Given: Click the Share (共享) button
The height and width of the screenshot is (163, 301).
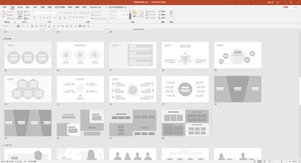Looking at the screenshot, I should click(x=285, y=7).
